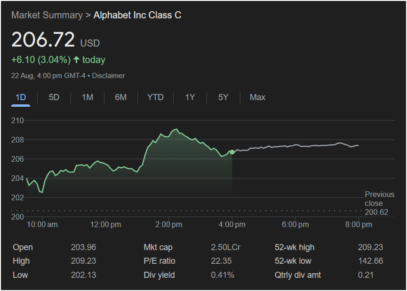Click the green closing-price dot on chart
This screenshot has width=407, height=291.
(232, 152)
